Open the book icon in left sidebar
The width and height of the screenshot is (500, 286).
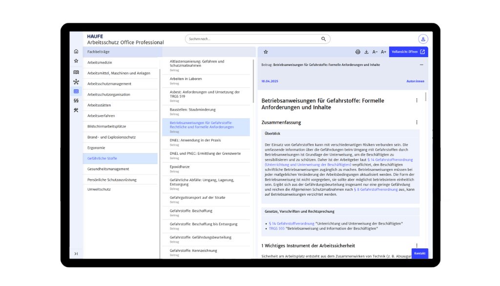tap(76, 72)
